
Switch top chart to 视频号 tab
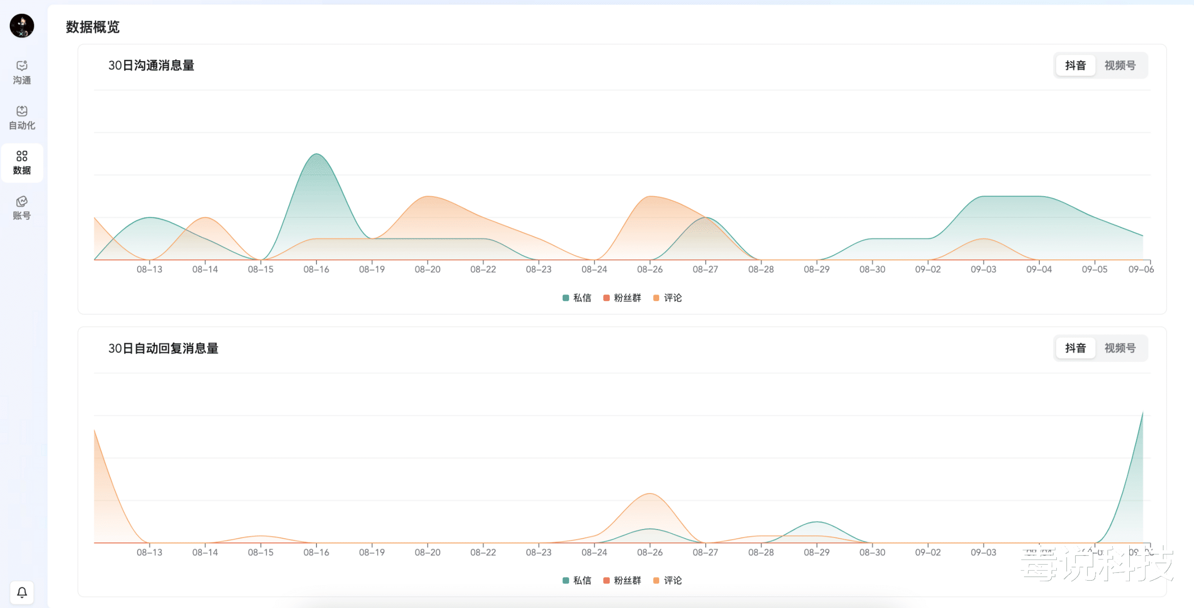click(1120, 66)
